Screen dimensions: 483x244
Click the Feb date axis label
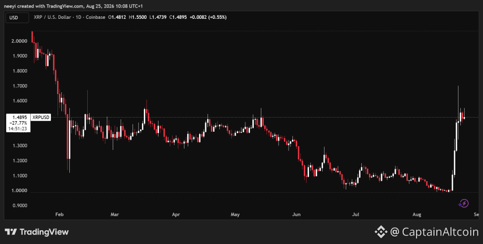coord(59,214)
